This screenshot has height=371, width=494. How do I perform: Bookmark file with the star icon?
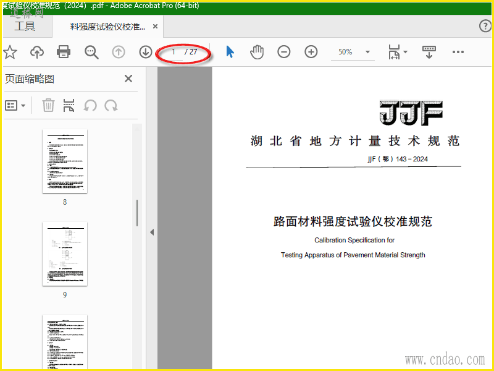(x=10, y=52)
